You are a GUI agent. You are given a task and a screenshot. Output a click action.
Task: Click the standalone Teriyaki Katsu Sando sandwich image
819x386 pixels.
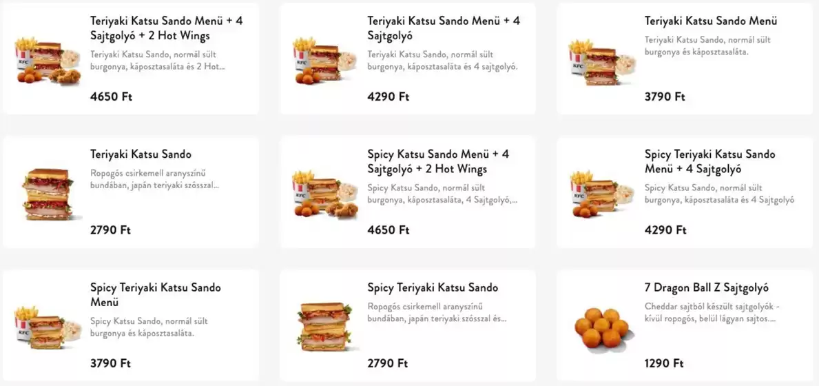47,194
